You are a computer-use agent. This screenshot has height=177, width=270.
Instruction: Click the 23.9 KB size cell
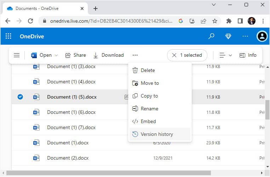click(x=213, y=143)
